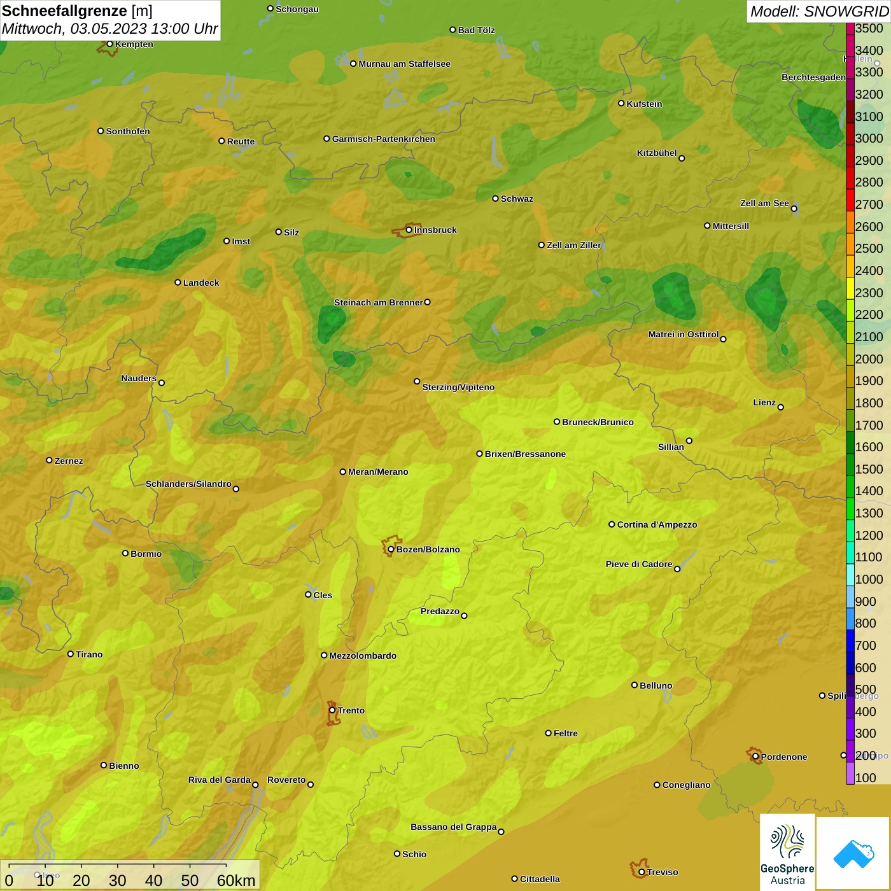Image resolution: width=891 pixels, height=891 pixels.
Task: Click the Schwaz location dot
Action: click(495, 198)
